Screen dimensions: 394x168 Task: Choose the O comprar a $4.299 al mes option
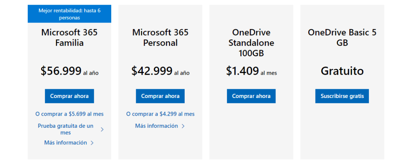click(x=160, y=114)
